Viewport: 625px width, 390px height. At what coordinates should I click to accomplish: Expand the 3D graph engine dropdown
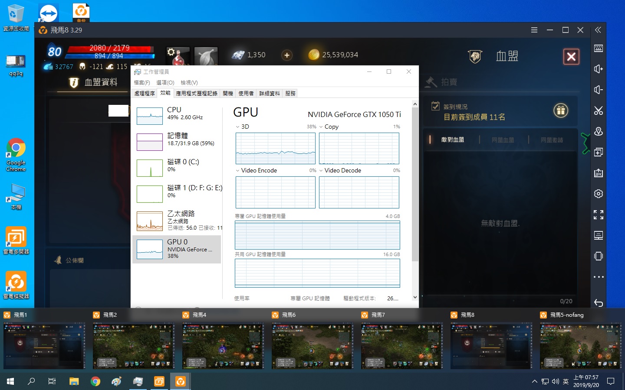click(238, 127)
